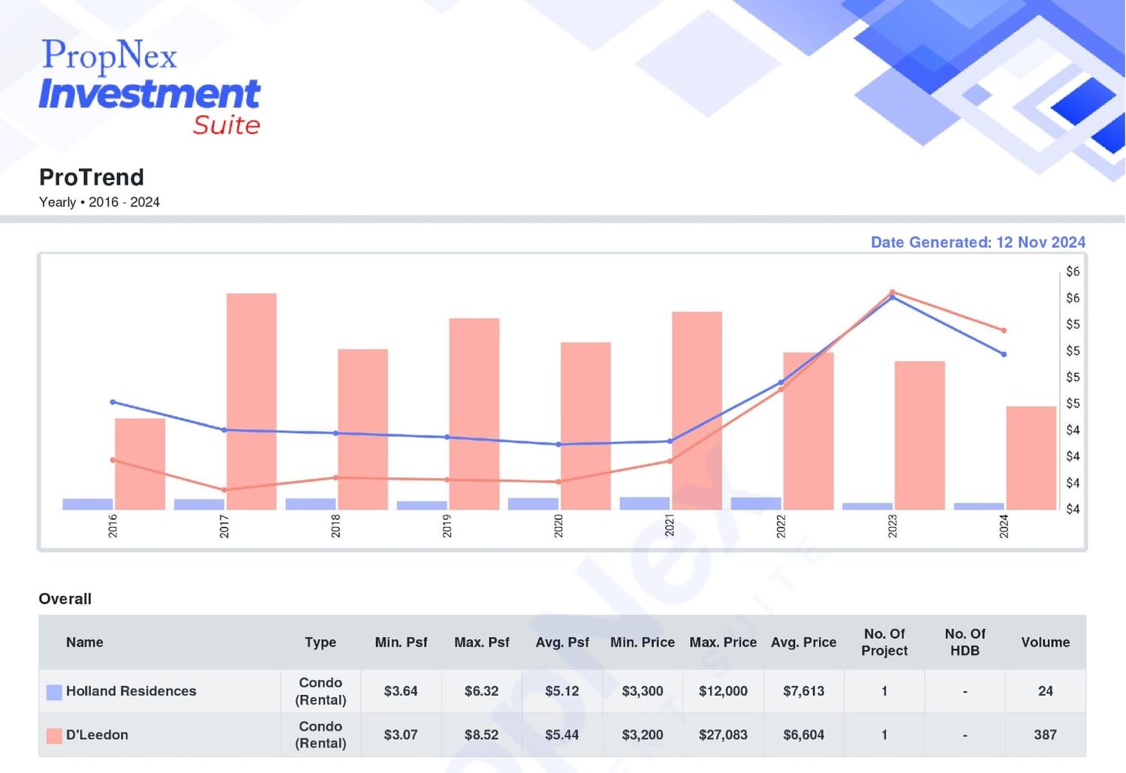Click the Date Generated 12 Nov 2024 text
1126x773 pixels.
click(x=978, y=242)
